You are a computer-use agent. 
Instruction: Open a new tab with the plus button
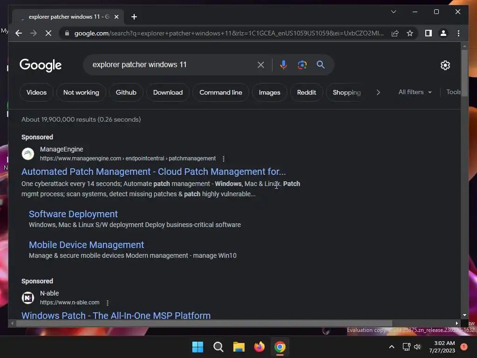134,17
